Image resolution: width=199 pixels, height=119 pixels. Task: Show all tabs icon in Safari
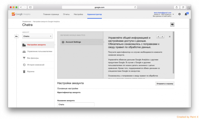pyautogui.click(x=183, y=7)
